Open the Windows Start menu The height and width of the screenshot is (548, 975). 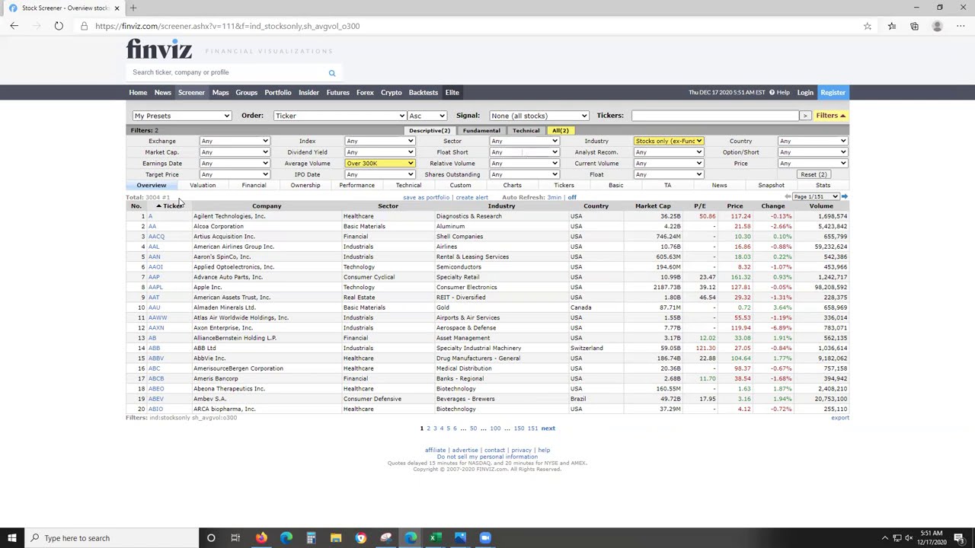pos(12,538)
